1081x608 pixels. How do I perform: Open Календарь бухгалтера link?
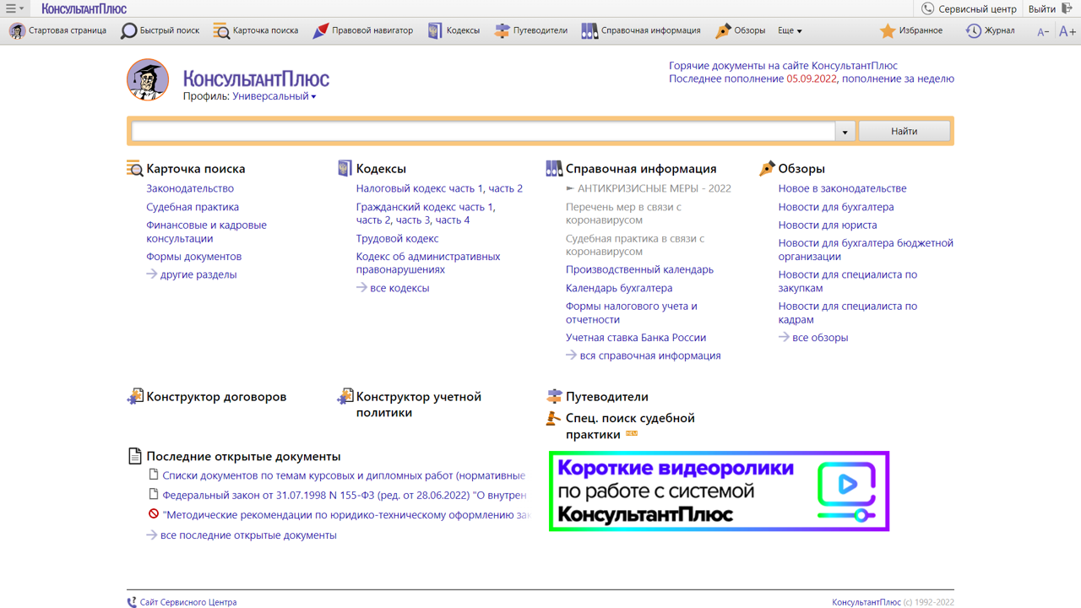tap(619, 288)
